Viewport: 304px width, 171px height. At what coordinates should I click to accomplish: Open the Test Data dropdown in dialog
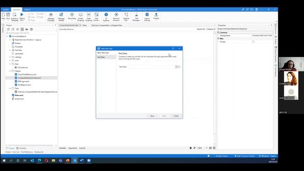176,66
